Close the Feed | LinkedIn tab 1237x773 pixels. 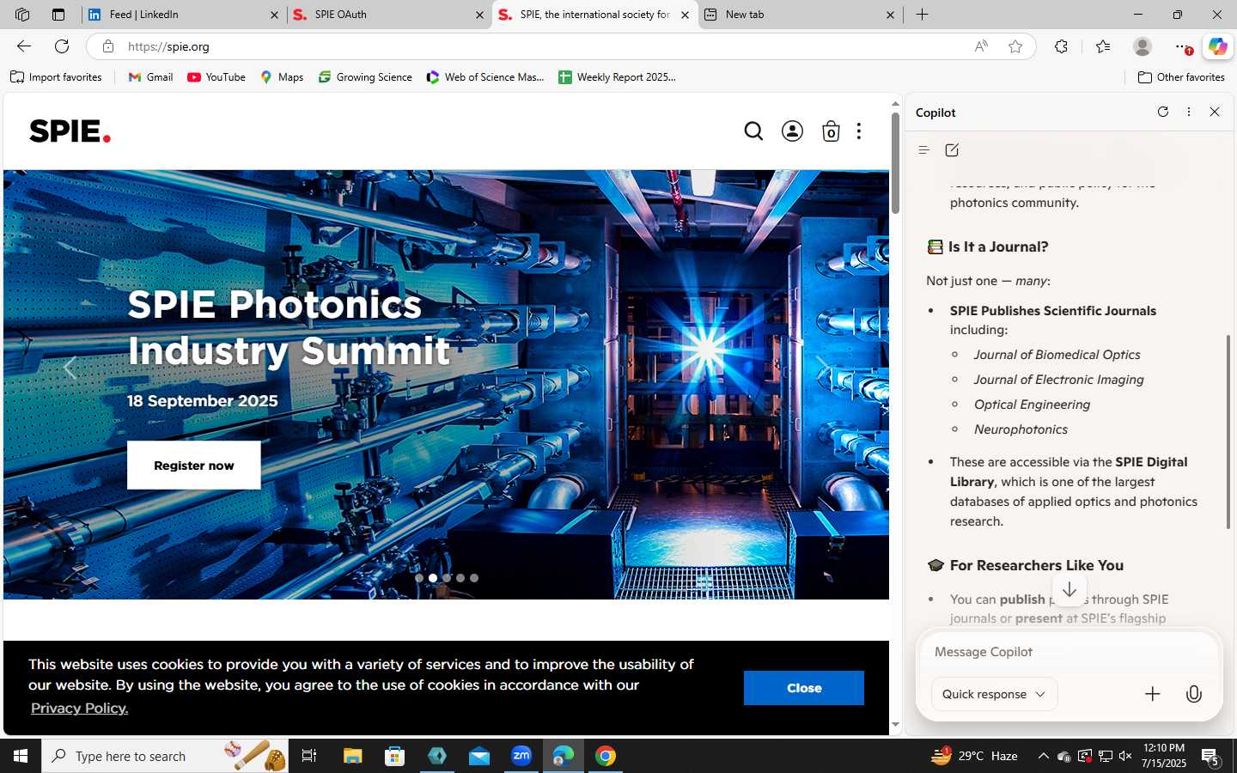click(x=275, y=15)
